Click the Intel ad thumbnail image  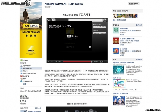coord(118,70)
